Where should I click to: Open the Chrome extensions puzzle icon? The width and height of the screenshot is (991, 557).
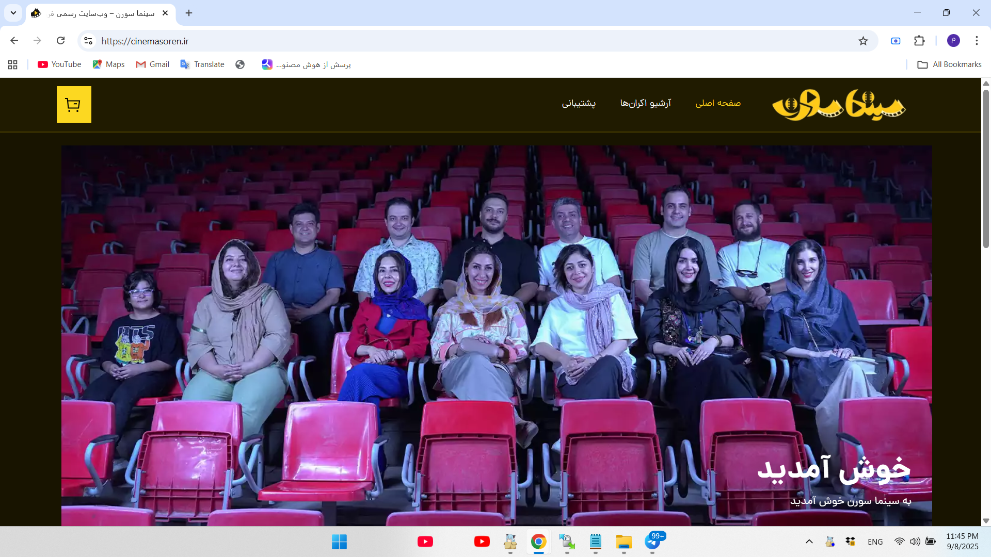click(919, 41)
